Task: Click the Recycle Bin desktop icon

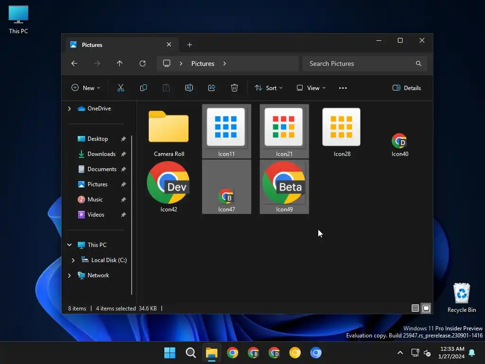Action: 461,298
